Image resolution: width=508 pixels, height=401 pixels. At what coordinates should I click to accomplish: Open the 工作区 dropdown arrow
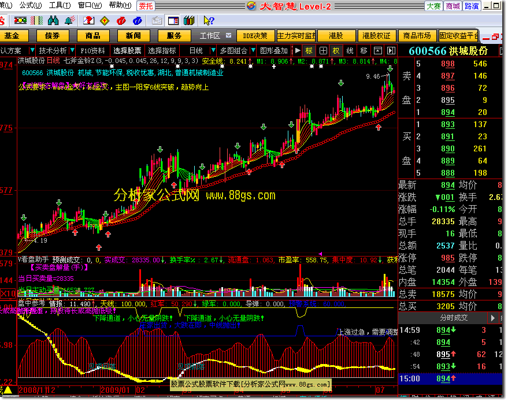[x=229, y=35]
